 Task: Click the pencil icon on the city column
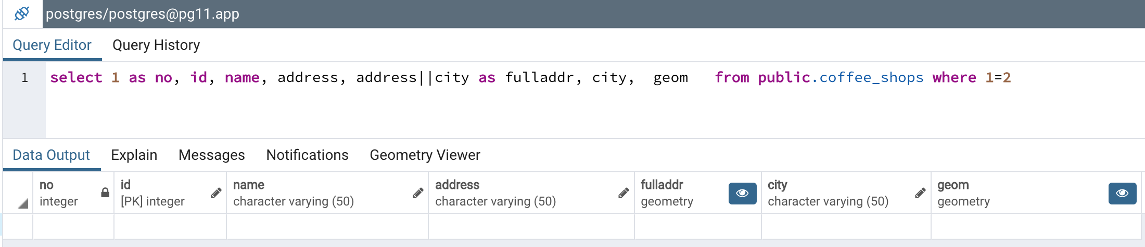(x=920, y=193)
